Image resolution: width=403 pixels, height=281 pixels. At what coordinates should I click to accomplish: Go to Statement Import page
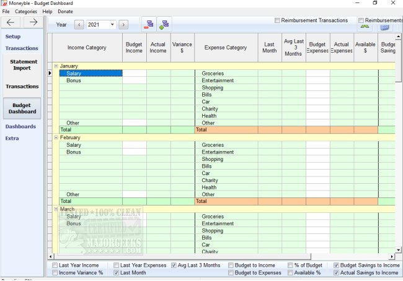pyautogui.click(x=22, y=65)
